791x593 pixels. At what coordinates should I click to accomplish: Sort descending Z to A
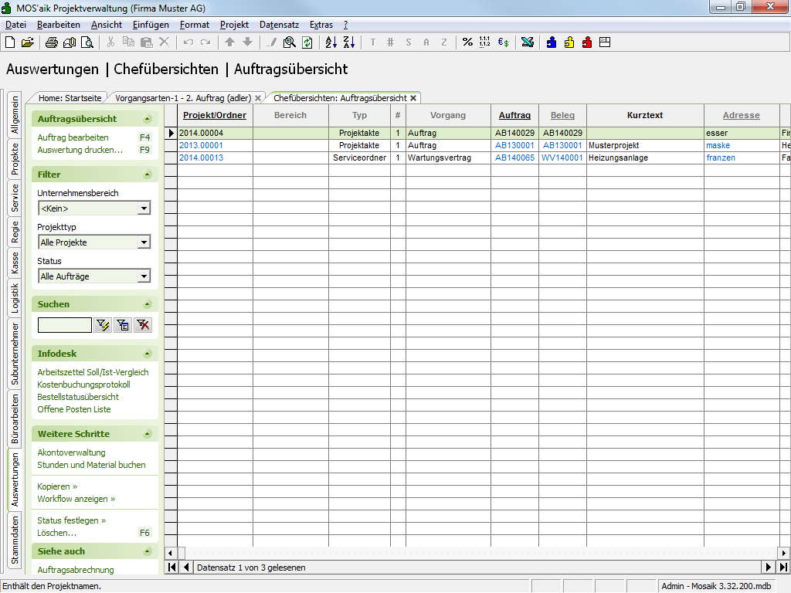[349, 42]
